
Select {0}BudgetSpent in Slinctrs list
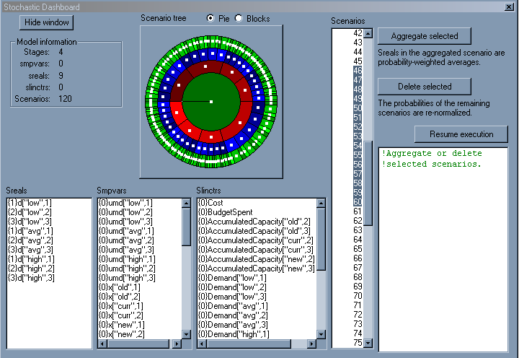coord(226,212)
